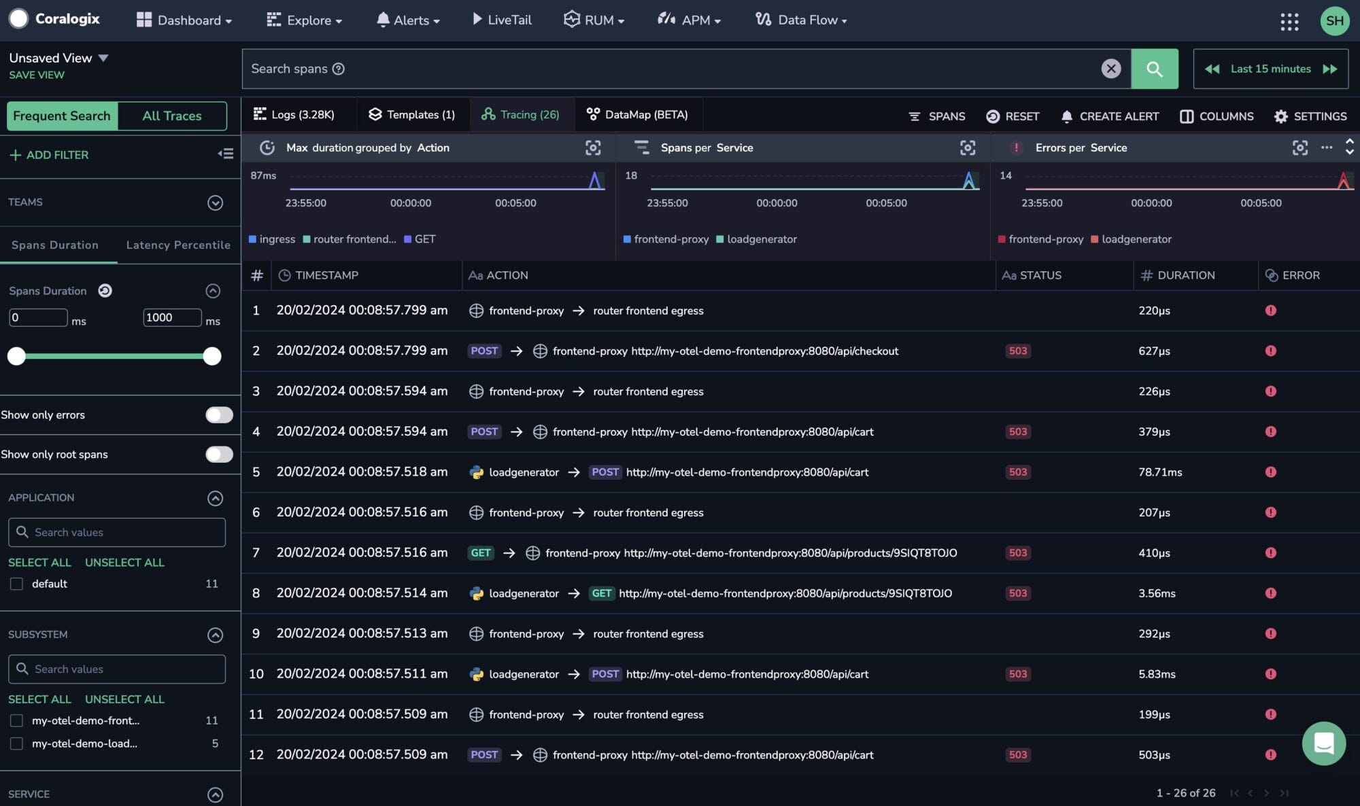This screenshot has height=806, width=1360.
Task: Click the 503 status badge in row 2
Action: [1018, 351]
